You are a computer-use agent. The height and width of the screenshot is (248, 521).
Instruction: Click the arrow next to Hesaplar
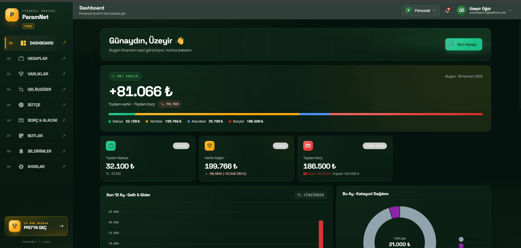tap(64, 59)
